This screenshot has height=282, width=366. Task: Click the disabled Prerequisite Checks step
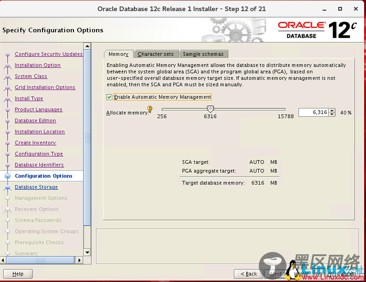click(x=39, y=242)
